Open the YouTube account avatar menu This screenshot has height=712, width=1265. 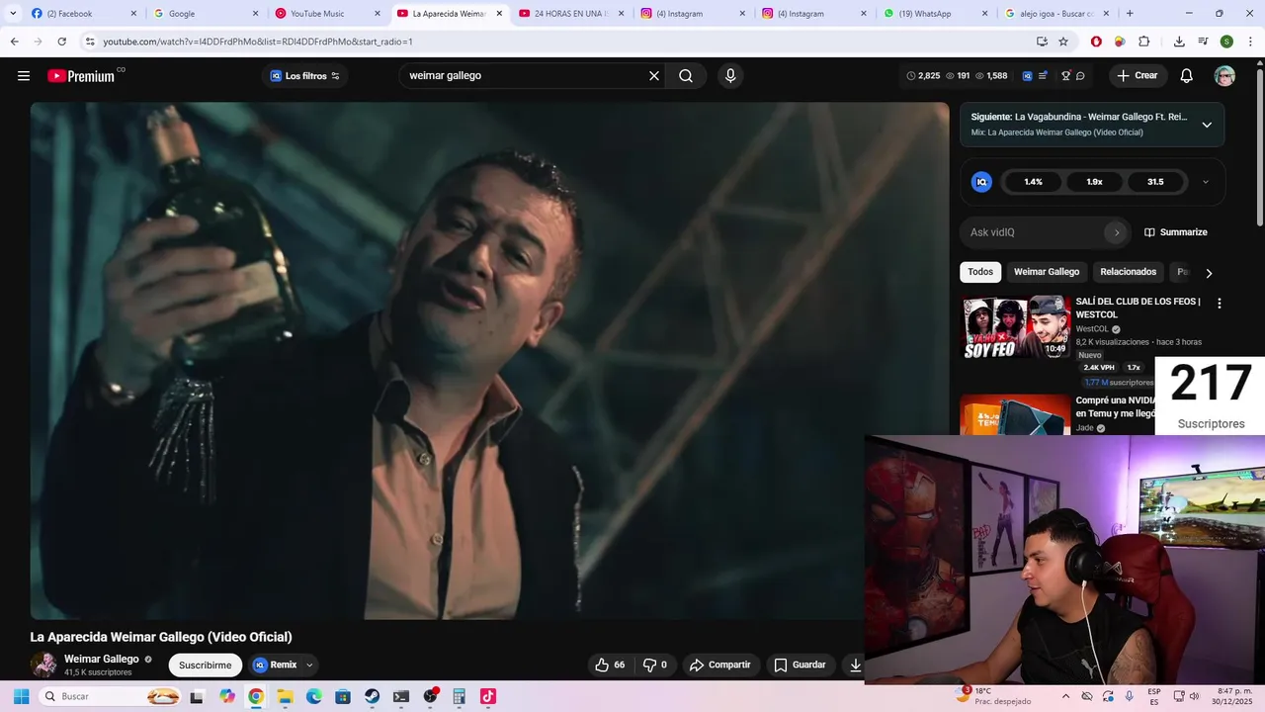(x=1224, y=76)
